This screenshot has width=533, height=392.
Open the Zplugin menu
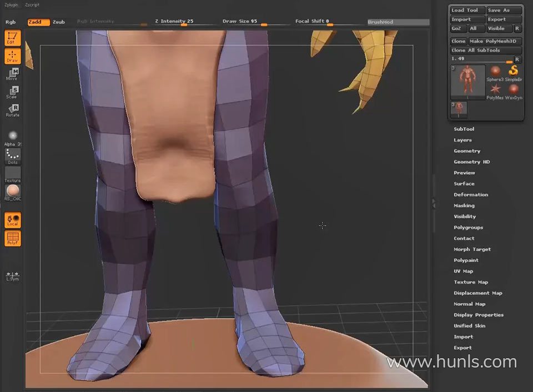(11, 4)
